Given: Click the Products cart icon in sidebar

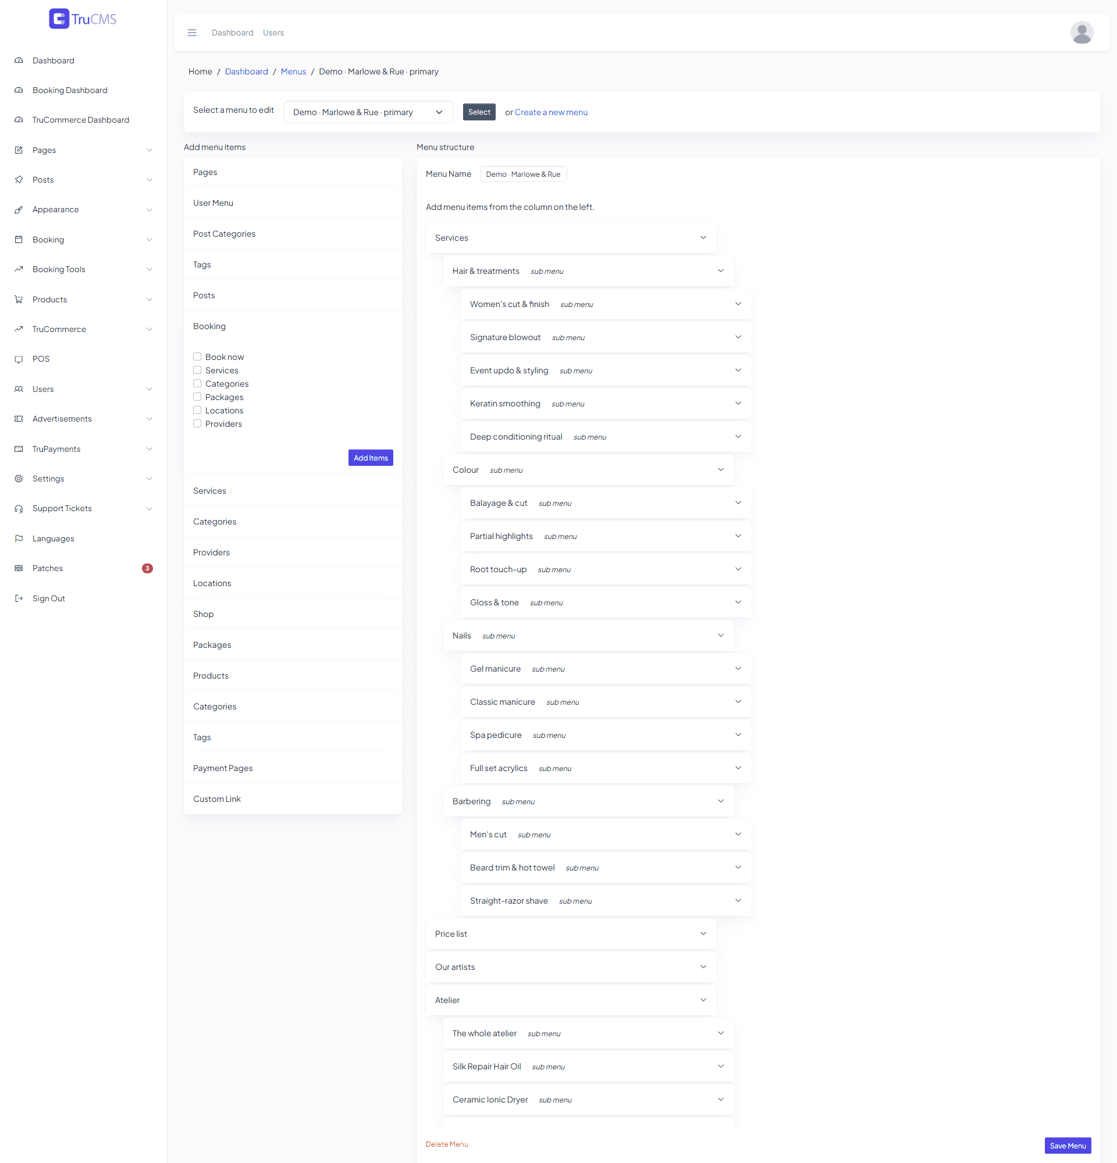Looking at the screenshot, I should coord(19,299).
